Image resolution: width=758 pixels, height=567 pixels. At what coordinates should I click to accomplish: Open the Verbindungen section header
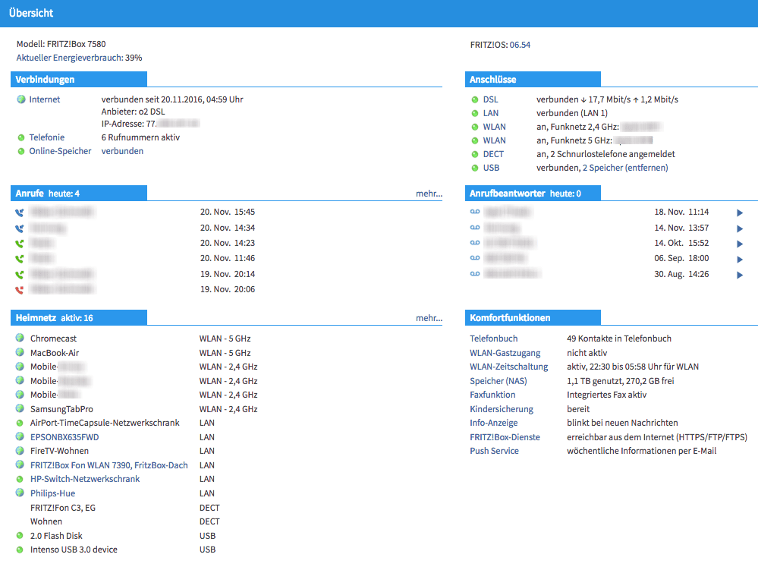(x=79, y=80)
